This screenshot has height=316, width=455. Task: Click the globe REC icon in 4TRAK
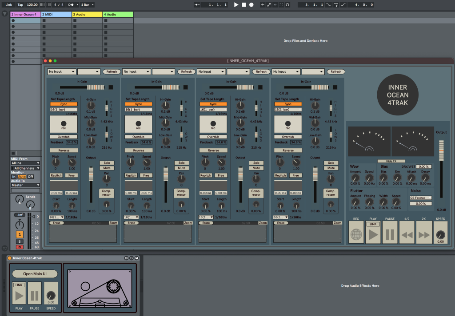tap(356, 234)
